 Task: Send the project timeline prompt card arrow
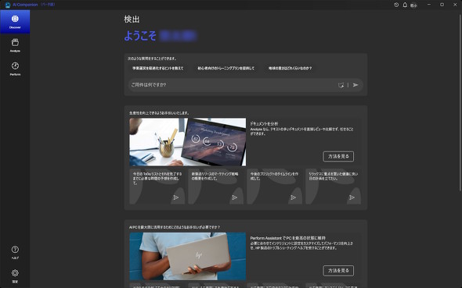(x=293, y=197)
